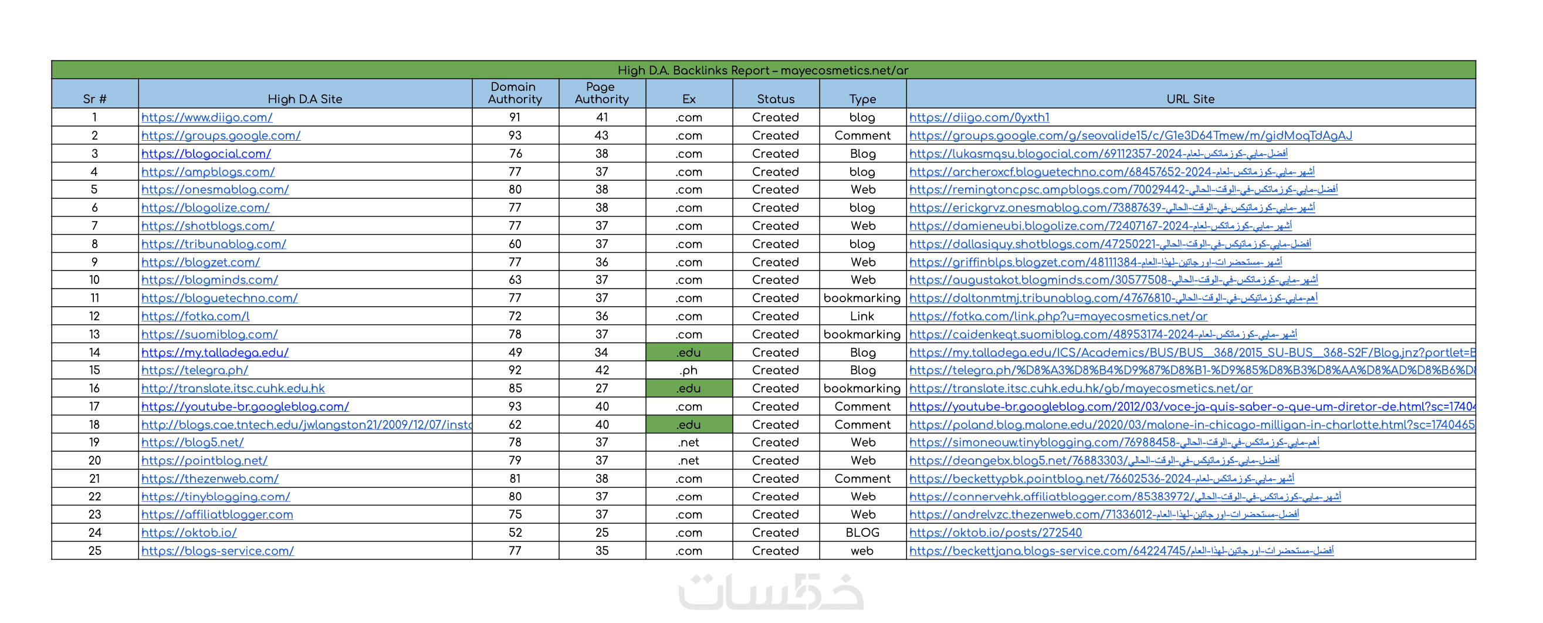Follow the translate.itsc.cuhk.edu.hk/gb/mayecosmetics.net/ar link

pyautogui.click(x=1081, y=388)
